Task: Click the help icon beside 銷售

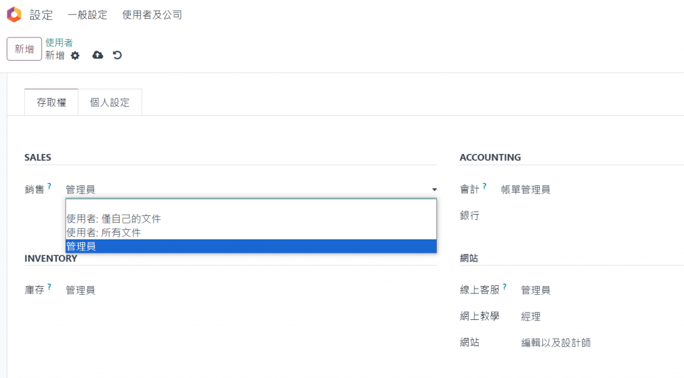Action: click(49, 187)
